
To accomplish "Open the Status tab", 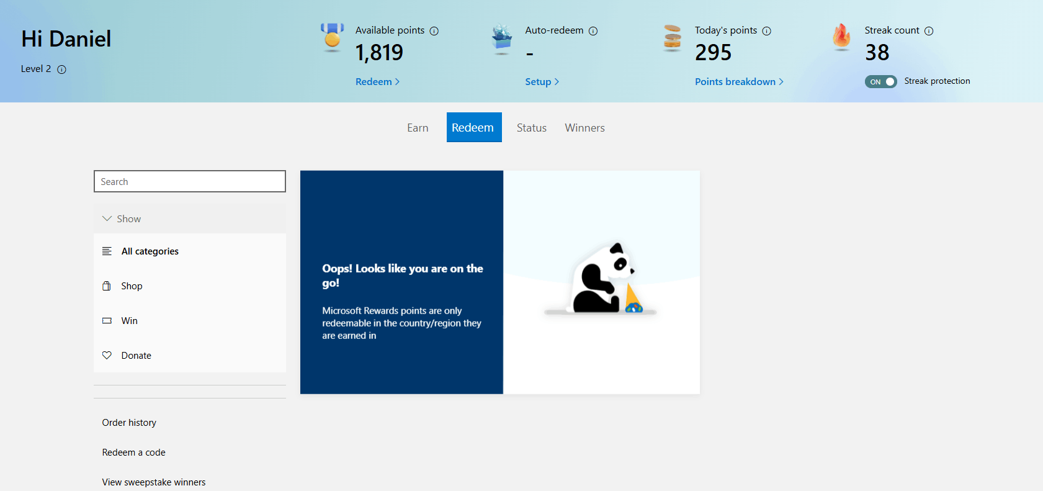I will tap(532, 127).
